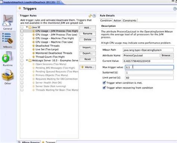
Task: Enable CPU Usage - Machine (Too High) checkbox
Action: 22,38
